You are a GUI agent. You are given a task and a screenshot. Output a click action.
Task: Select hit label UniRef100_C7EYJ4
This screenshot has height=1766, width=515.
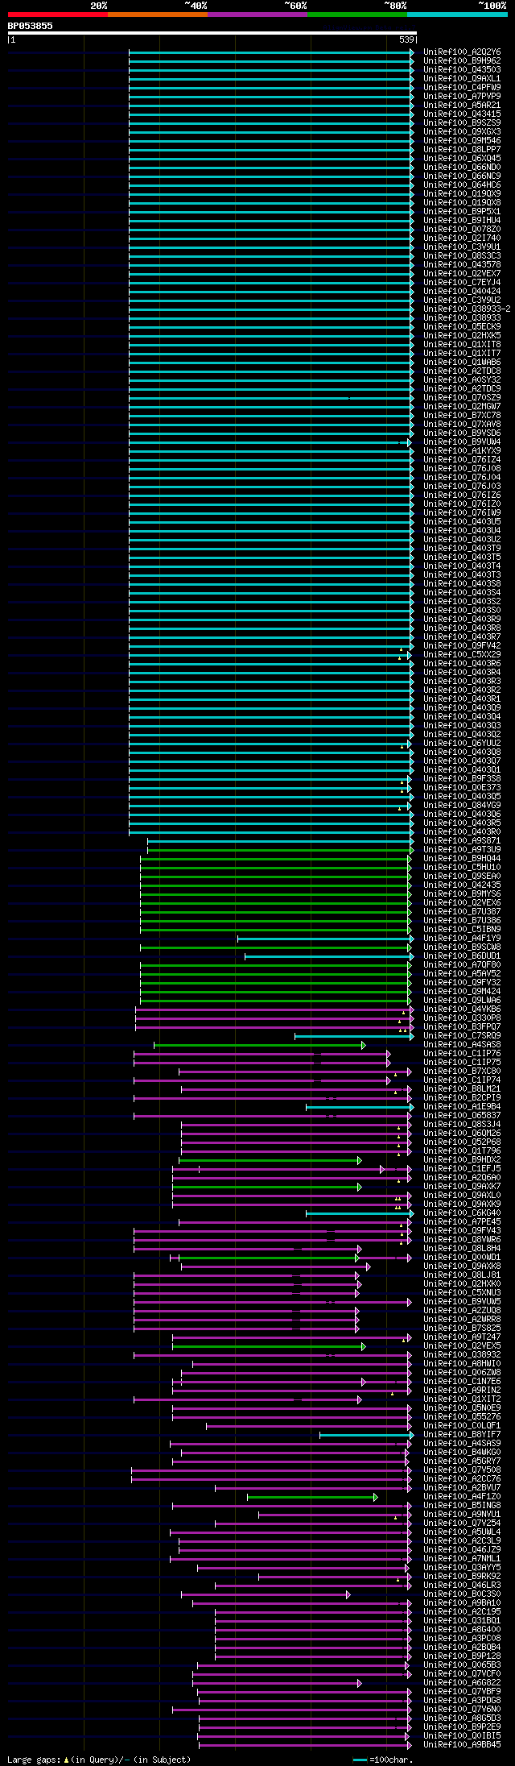tap(462, 283)
